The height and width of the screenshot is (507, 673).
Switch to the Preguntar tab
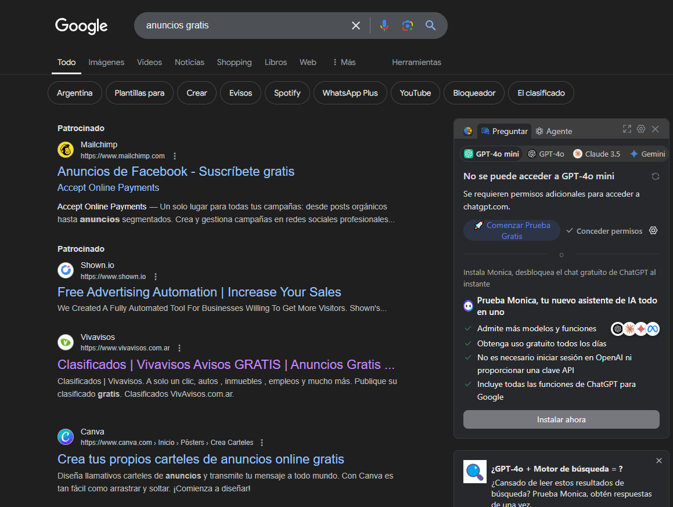pos(505,131)
